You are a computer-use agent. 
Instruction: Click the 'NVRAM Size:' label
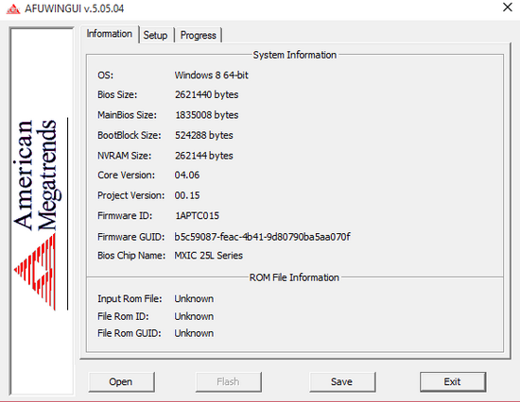(125, 156)
